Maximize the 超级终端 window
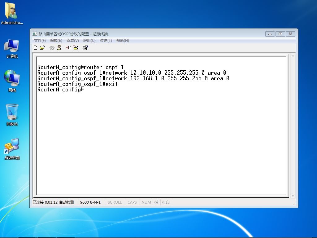This screenshot has width=317, height=238. point(280,34)
